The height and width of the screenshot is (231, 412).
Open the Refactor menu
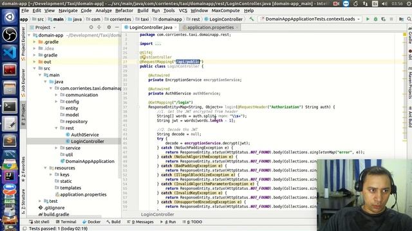coord(124,11)
